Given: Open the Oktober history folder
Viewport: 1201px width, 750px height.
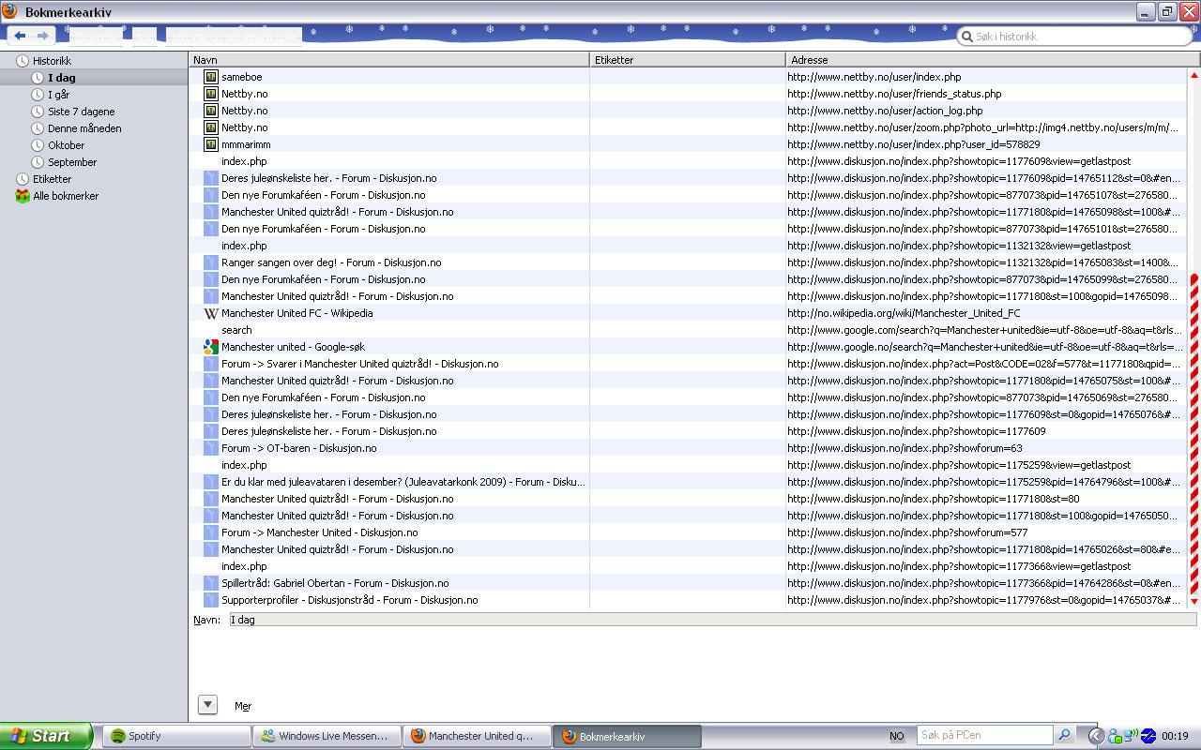Looking at the screenshot, I should [x=67, y=145].
